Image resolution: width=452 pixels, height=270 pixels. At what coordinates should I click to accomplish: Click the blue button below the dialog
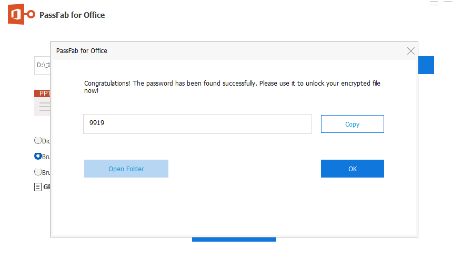(x=234, y=240)
